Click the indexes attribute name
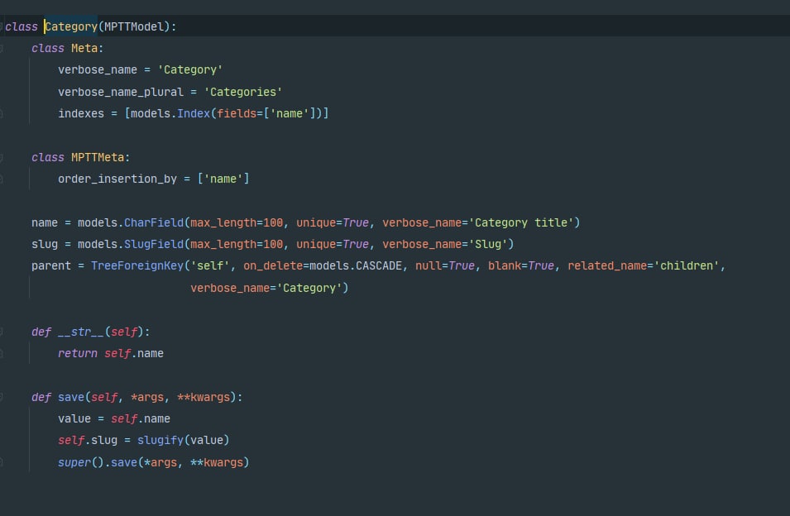 [81, 114]
